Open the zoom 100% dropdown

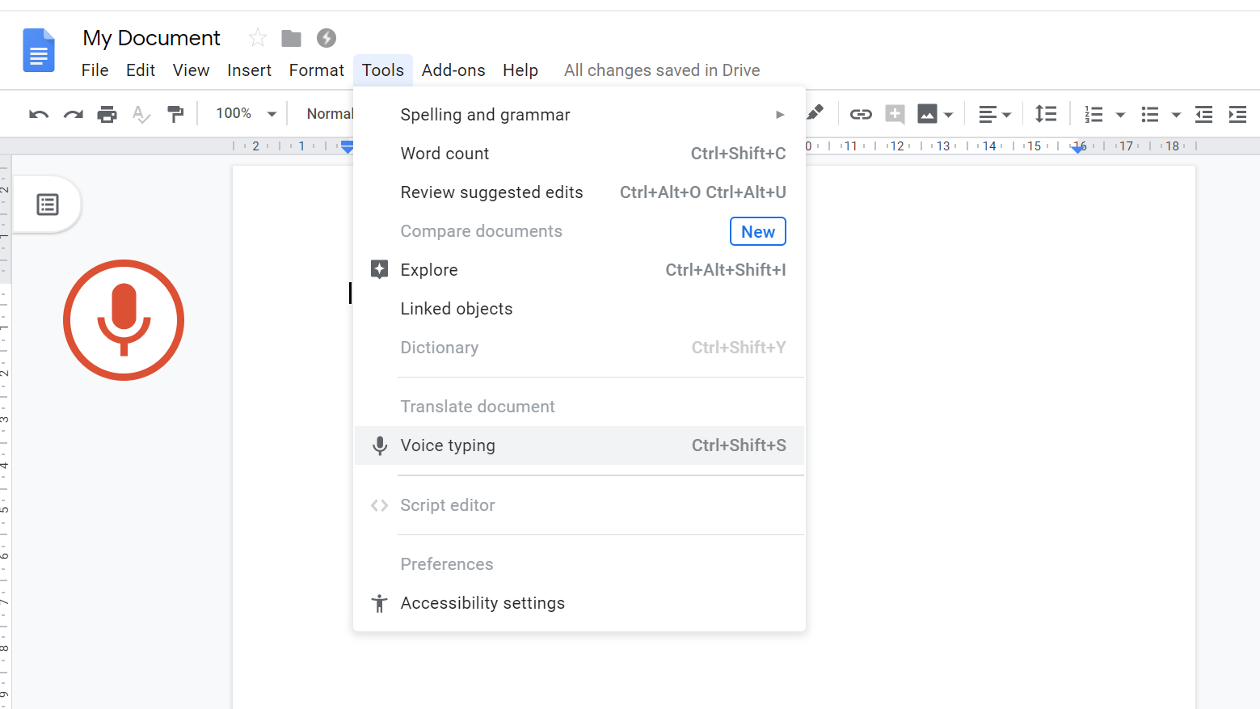tap(246, 114)
